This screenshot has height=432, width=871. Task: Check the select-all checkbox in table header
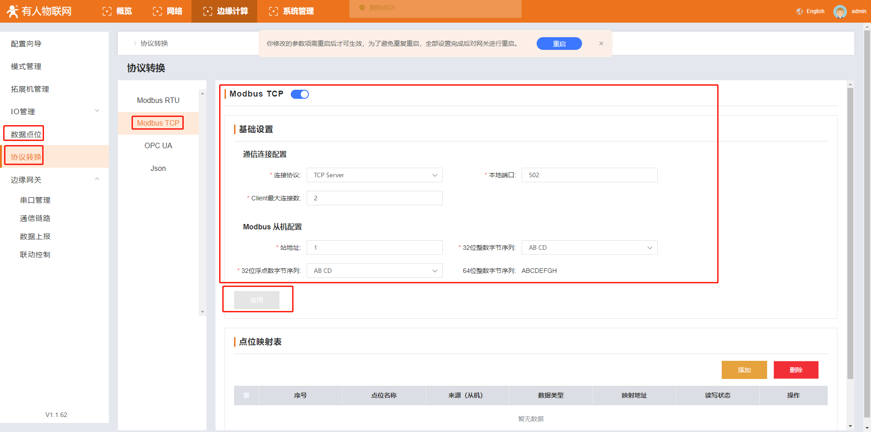[x=246, y=395]
